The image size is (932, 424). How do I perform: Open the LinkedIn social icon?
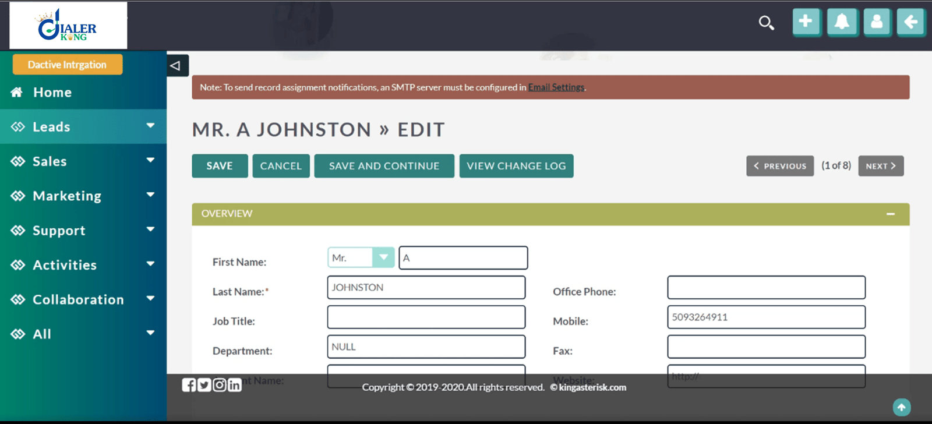[235, 385]
